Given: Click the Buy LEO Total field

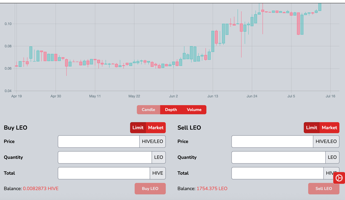Looking at the screenshot, I should (104, 173).
